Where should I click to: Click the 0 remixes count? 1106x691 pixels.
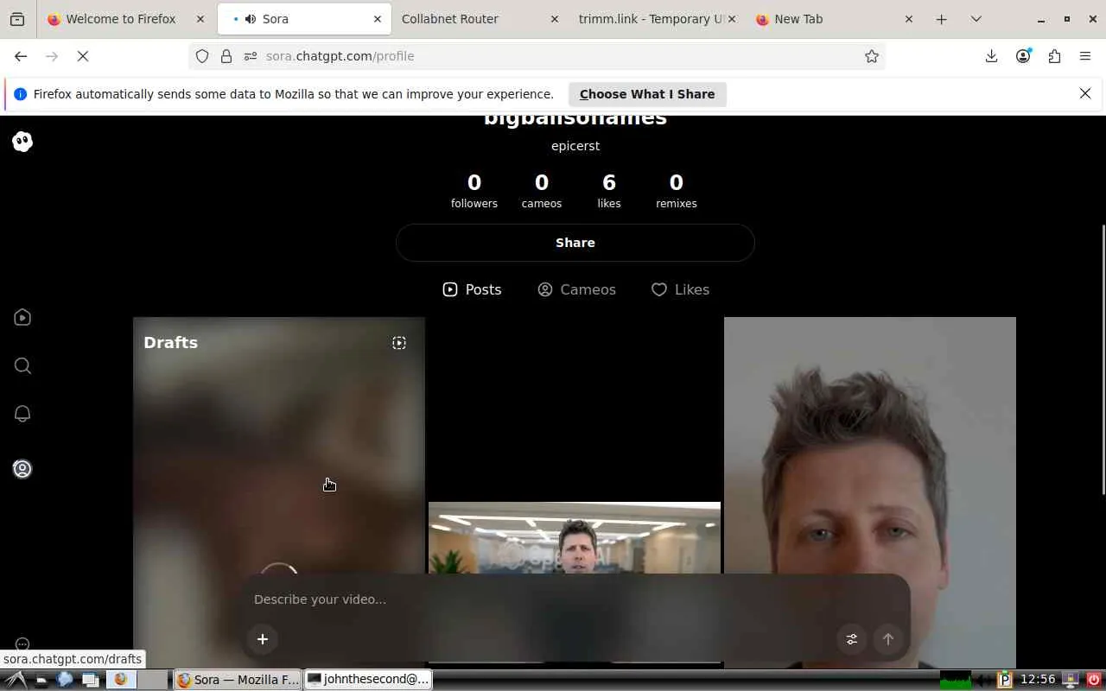point(677,191)
